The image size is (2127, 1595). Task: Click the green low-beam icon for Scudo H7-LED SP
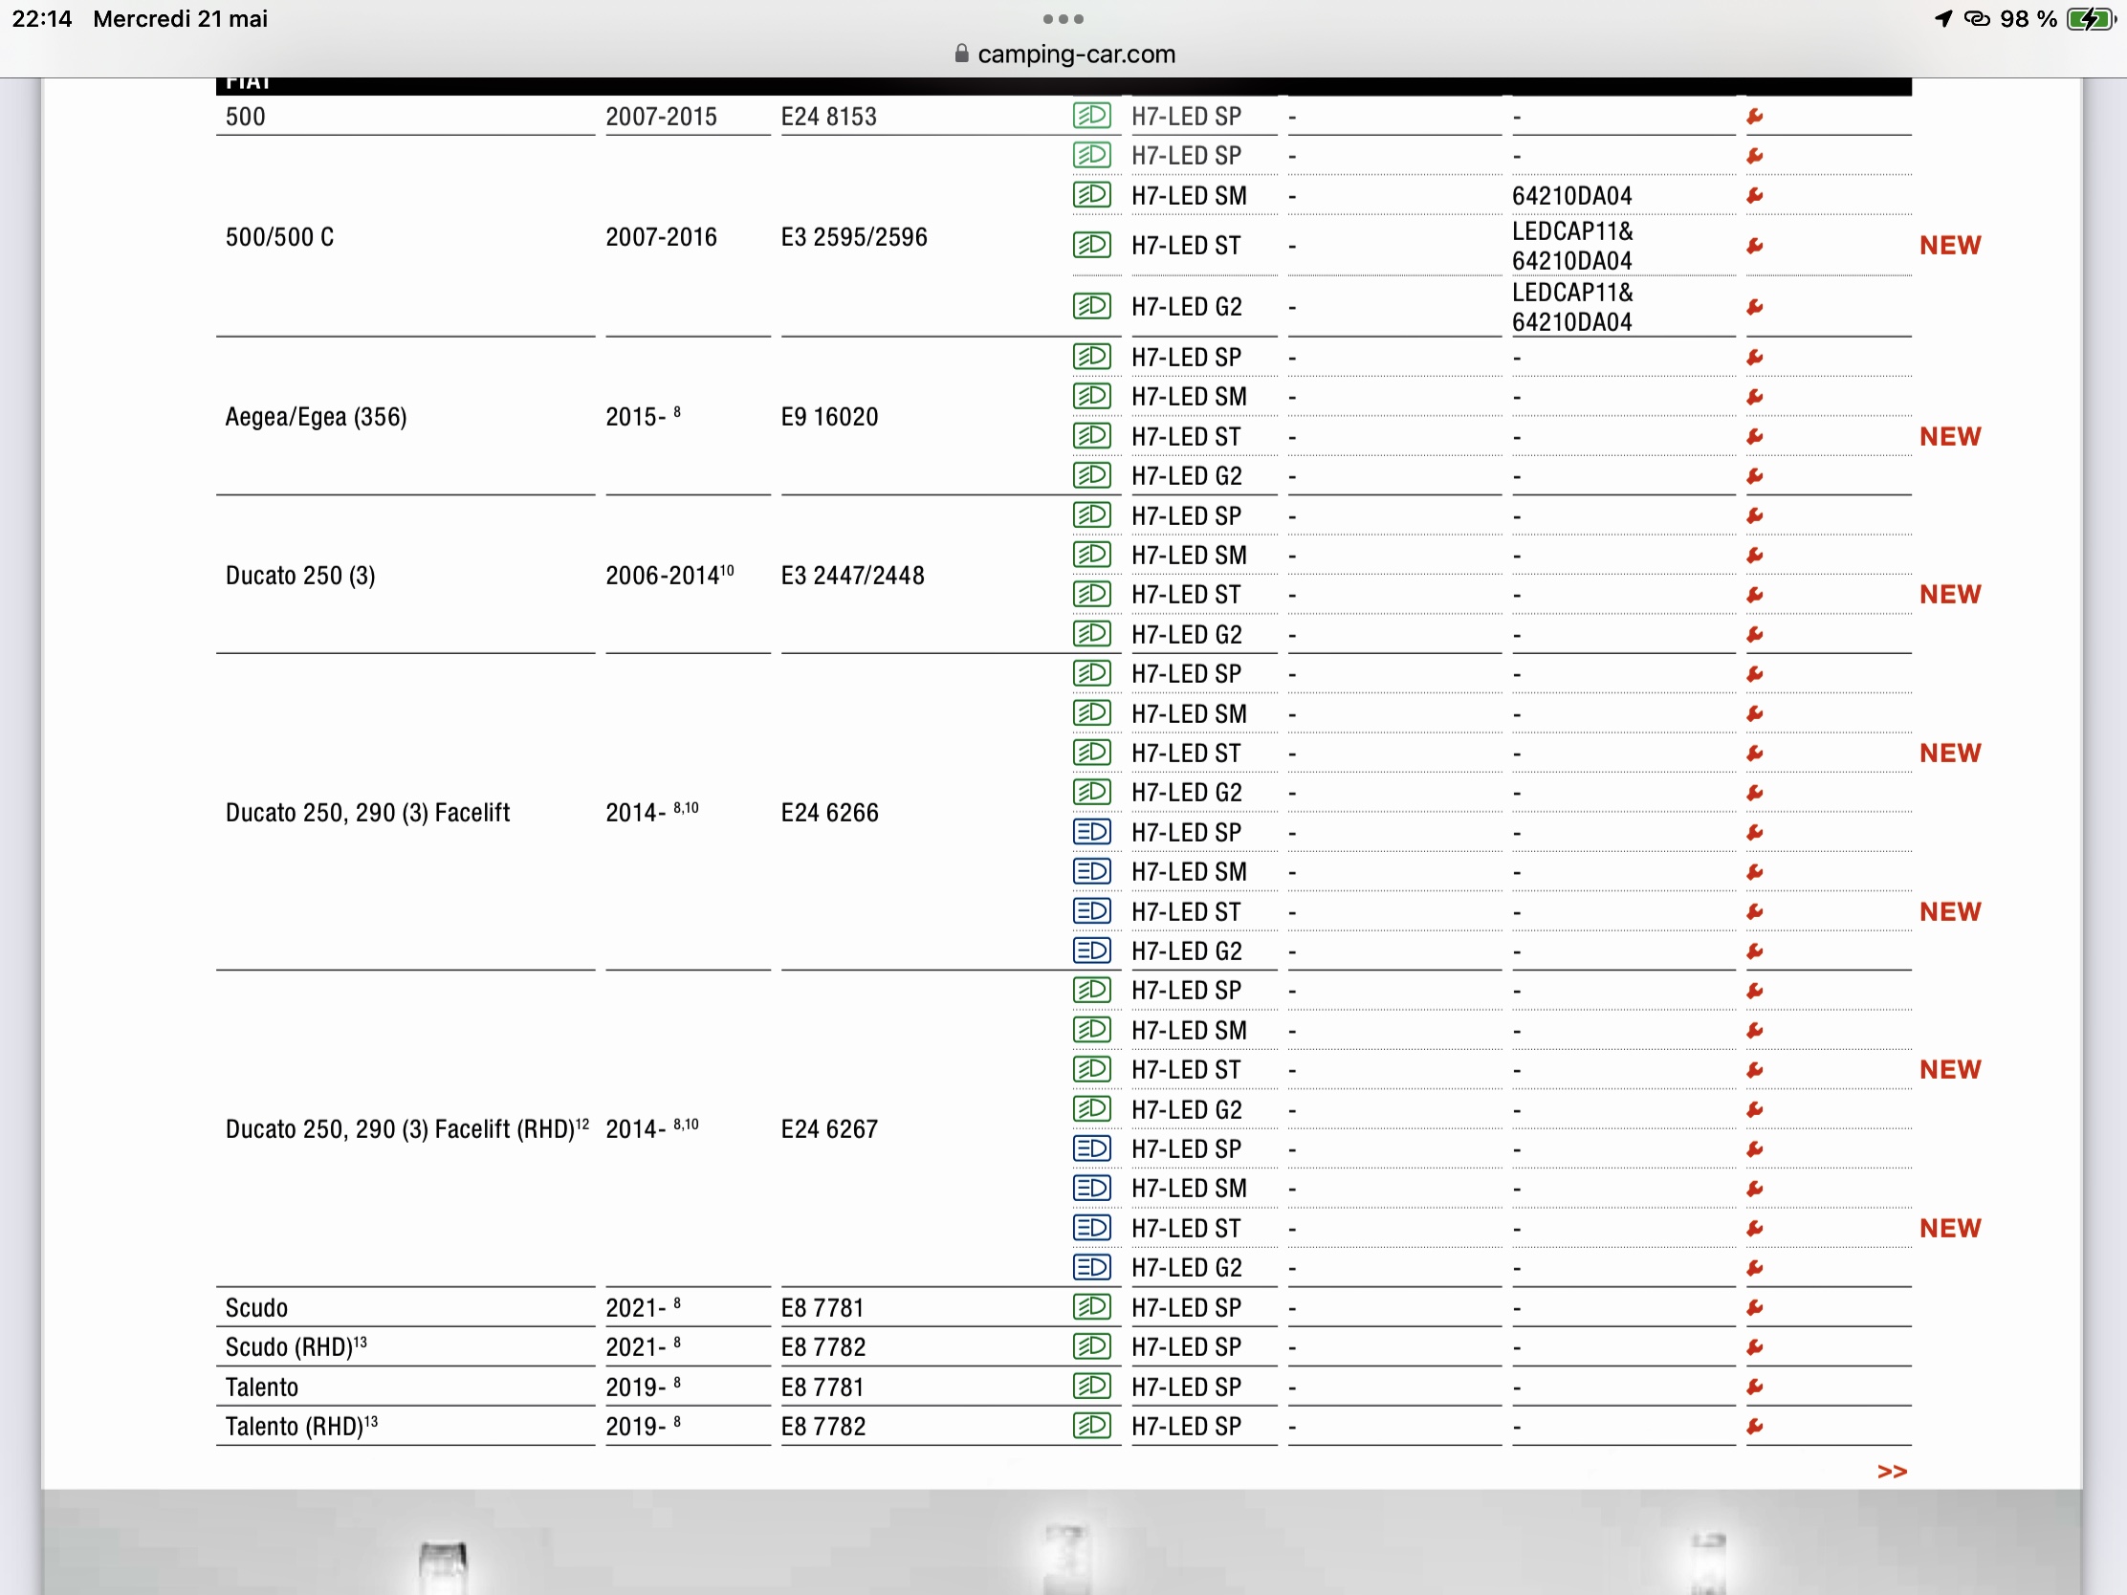1091,1306
